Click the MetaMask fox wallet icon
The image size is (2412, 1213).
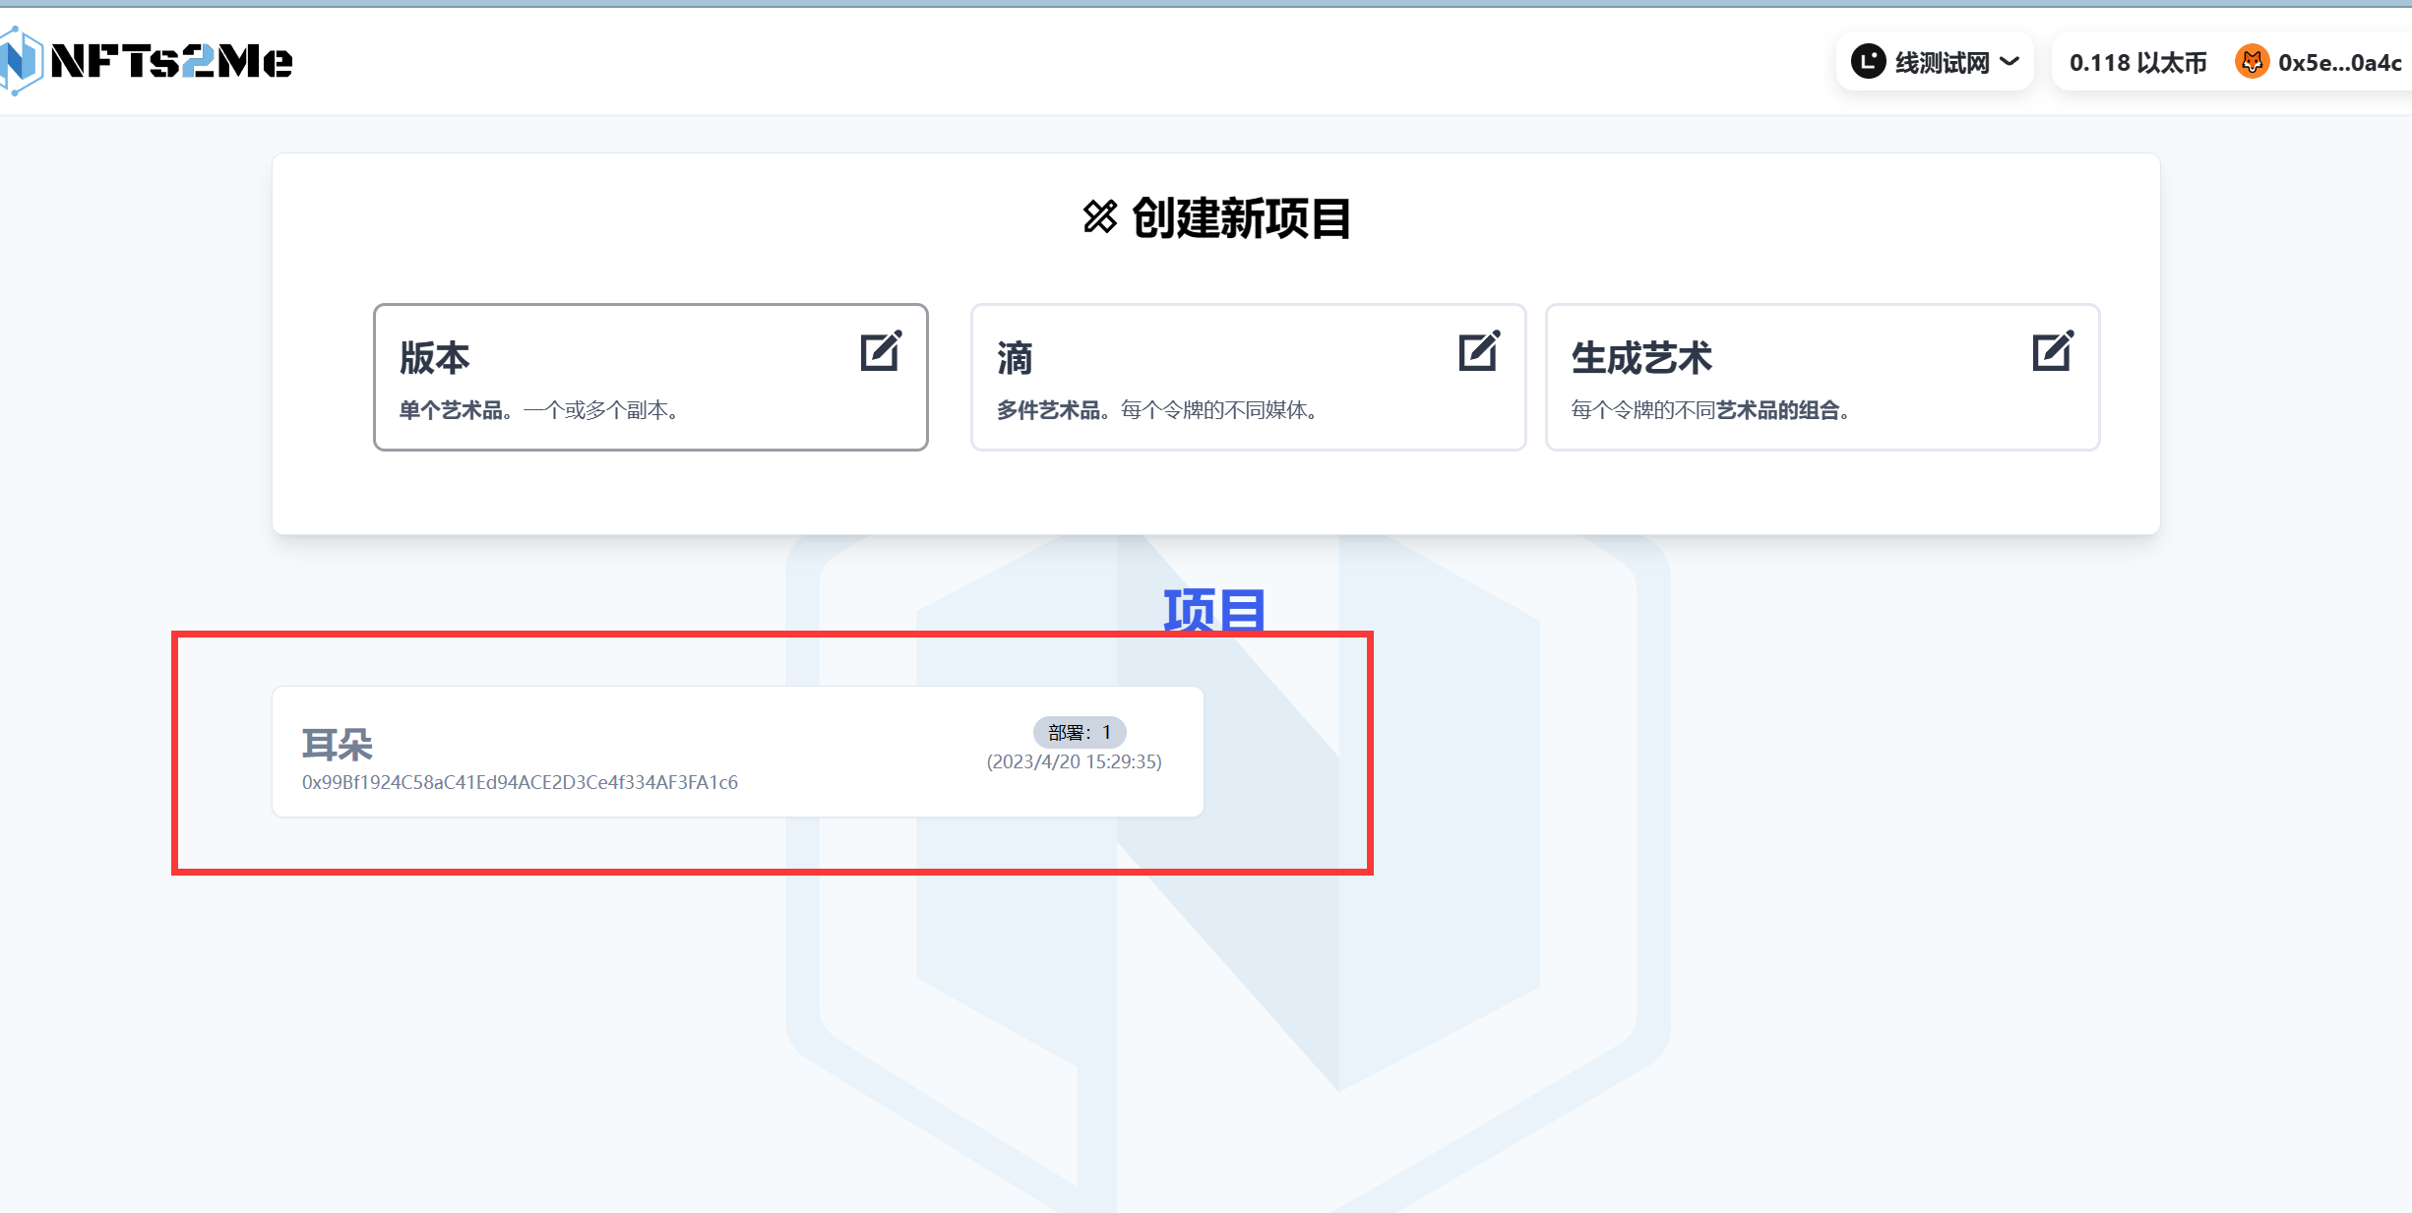point(2252,62)
